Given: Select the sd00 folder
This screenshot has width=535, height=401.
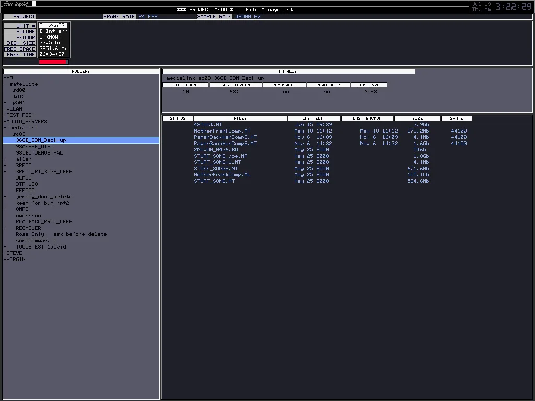Looking at the screenshot, I should coord(19,90).
